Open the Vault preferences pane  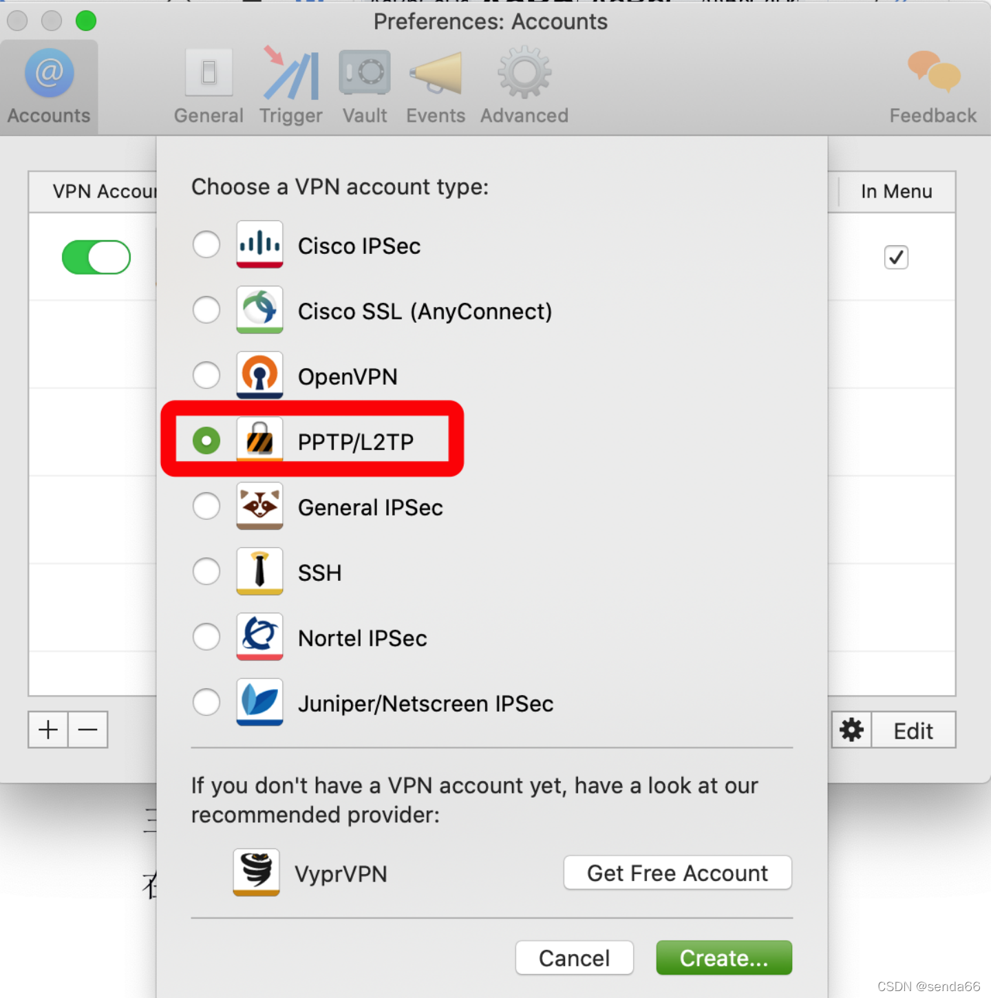point(365,85)
